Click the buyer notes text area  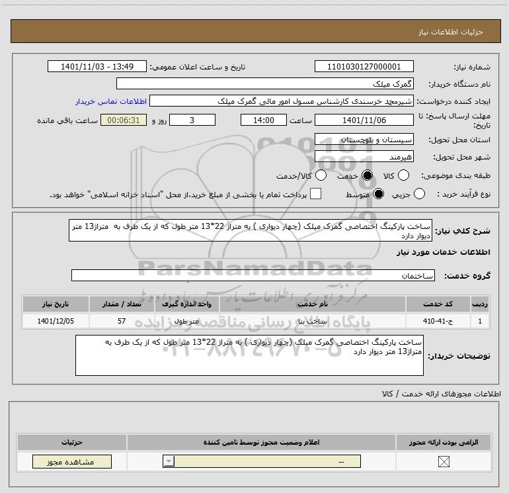249,355
